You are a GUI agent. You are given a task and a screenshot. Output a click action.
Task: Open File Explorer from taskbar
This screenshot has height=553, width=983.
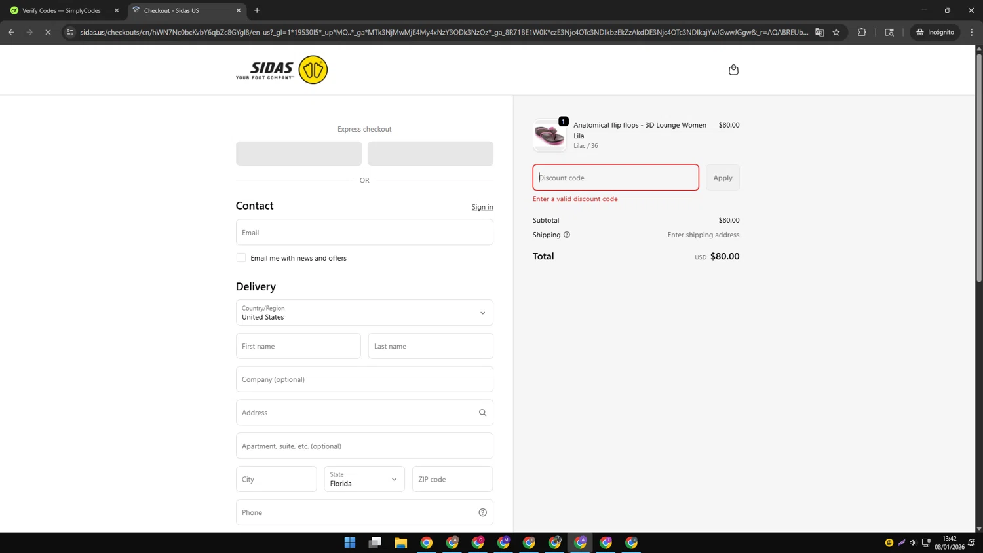400,543
